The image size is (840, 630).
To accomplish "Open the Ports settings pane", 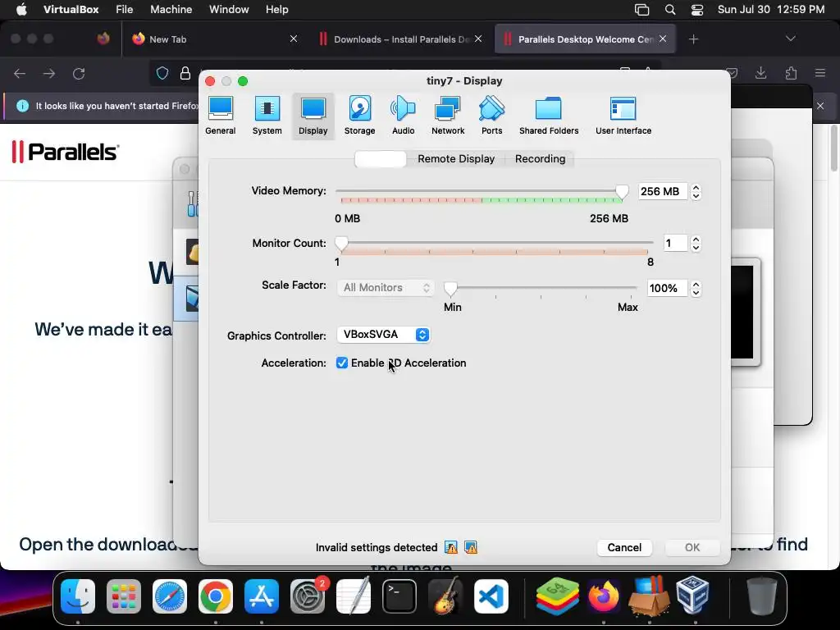I will 492,116.
